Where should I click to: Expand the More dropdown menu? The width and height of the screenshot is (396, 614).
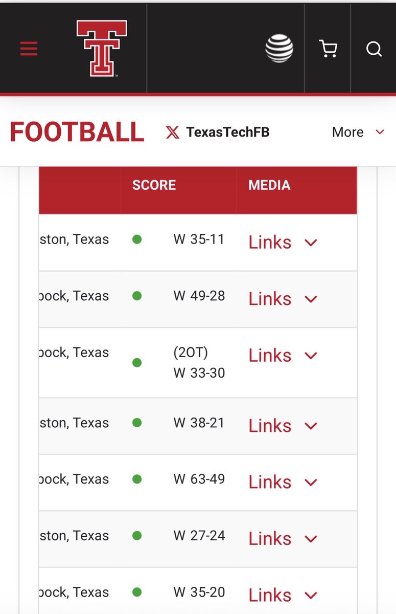tap(358, 132)
